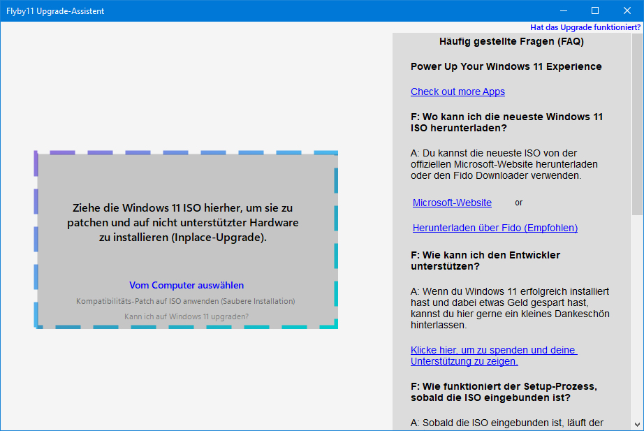This screenshot has width=644, height=431.
Task: Click question 'Wo kann ich die neueste Windows 11 ISO herunterladen?'
Action: (x=507, y=122)
